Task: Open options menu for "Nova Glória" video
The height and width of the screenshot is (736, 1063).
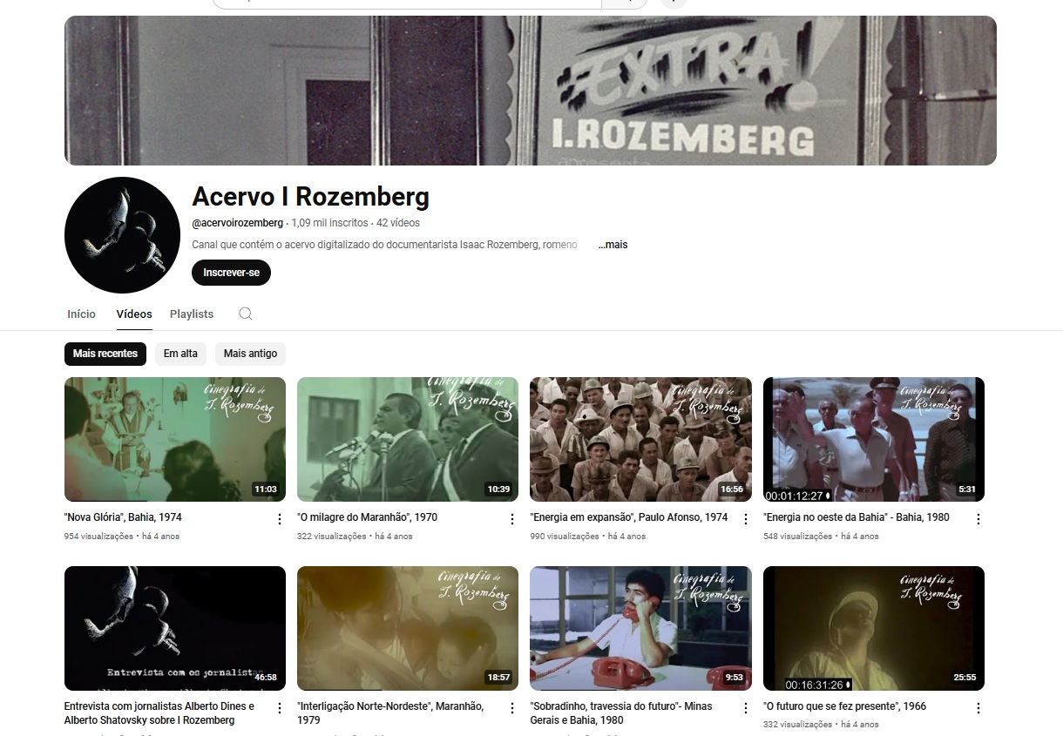Action: pyautogui.click(x=280, y=519)
